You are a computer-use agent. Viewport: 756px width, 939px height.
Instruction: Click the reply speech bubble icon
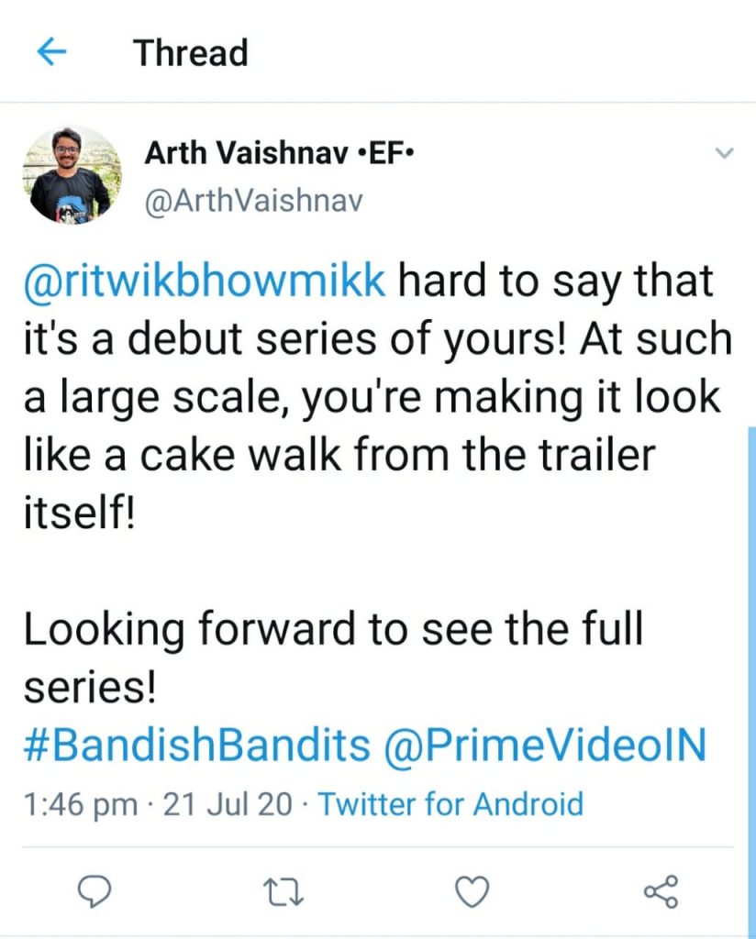tap(94, 889)
